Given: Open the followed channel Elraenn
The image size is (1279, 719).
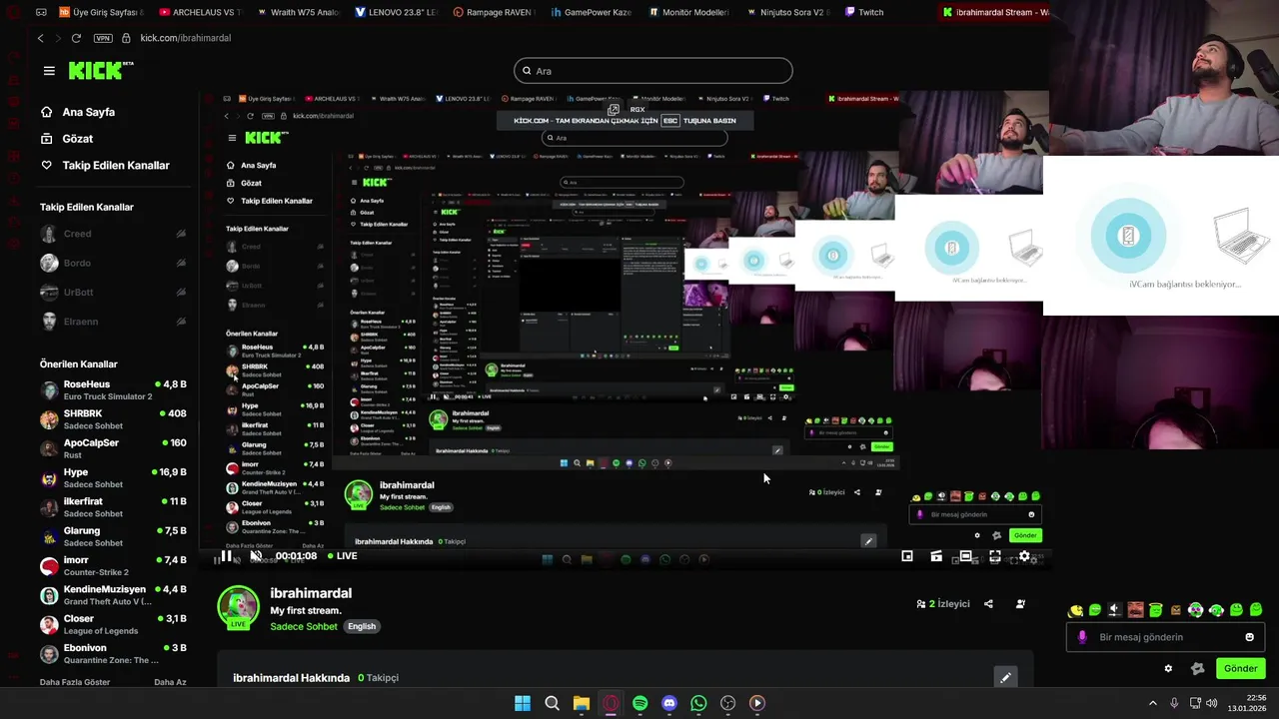Looking at the screenshot, I should point(113,322).
